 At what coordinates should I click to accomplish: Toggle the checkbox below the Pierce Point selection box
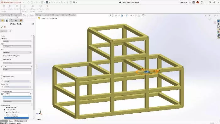click(x=2, y=76)
